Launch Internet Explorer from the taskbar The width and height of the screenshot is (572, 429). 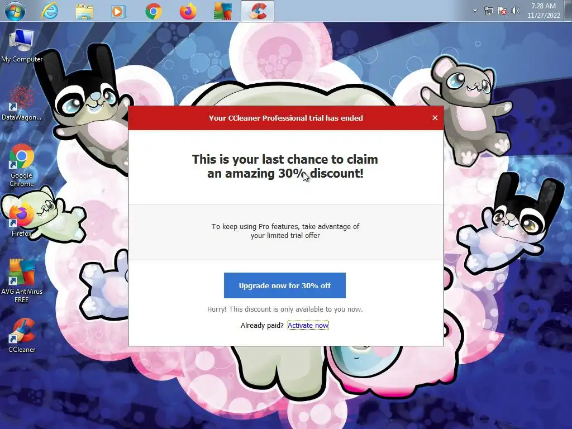pos(50,11)
